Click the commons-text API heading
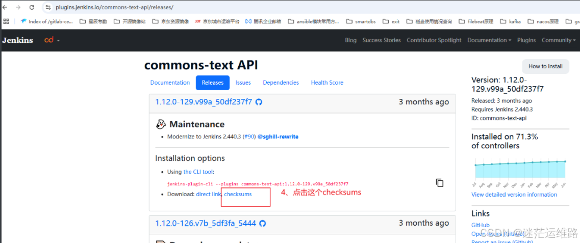Image resolution: width=580 pixels, height=243 pixels. click(201, 65)
